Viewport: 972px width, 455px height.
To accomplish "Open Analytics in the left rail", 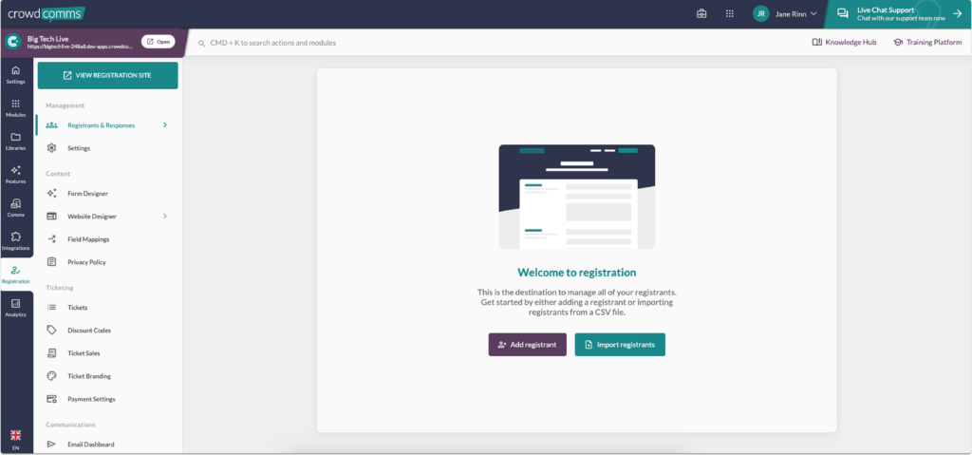I will 15,307.
